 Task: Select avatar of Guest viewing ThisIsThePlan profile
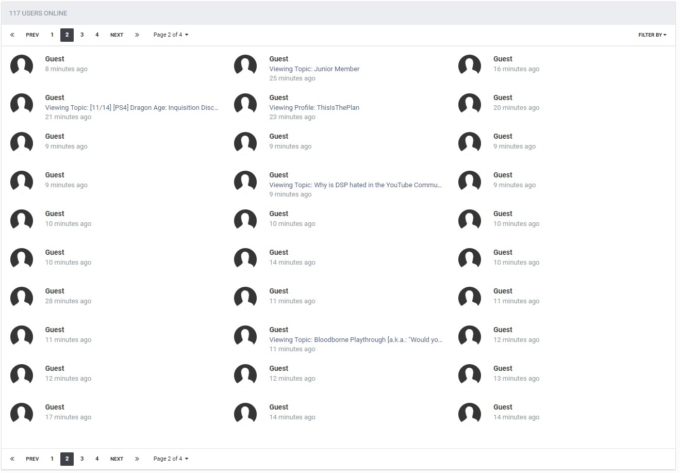[x=245, y=105]
